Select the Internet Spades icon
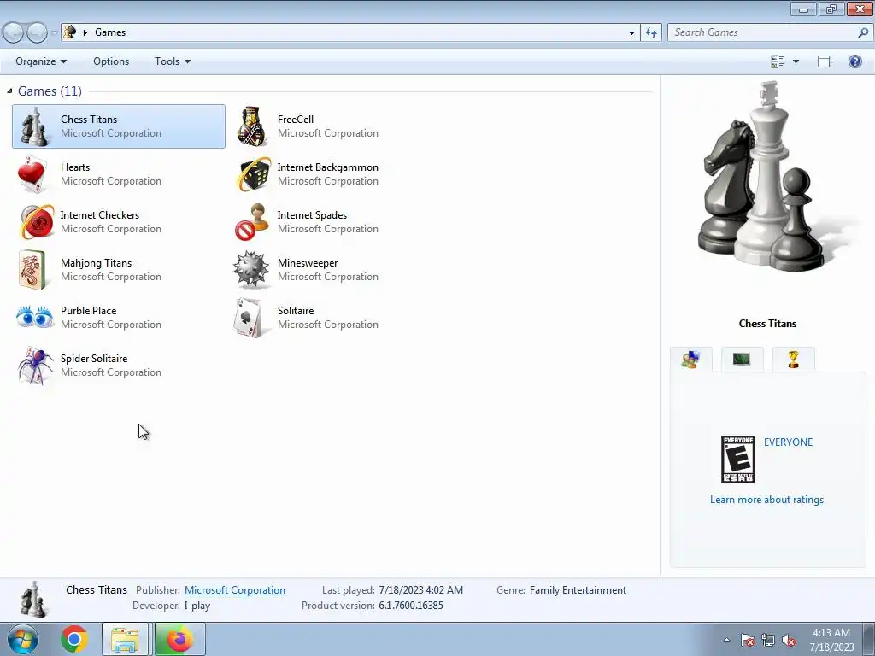 (x=251, y=222)
